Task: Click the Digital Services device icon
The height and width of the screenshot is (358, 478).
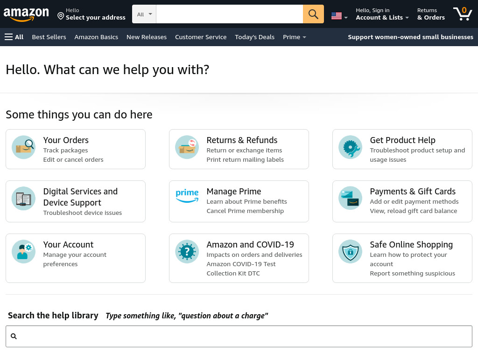Action: 23,199
